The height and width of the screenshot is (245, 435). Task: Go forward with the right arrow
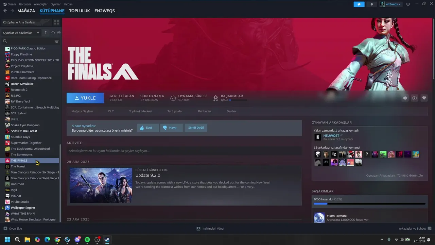tap(12, 11)
